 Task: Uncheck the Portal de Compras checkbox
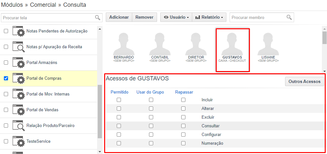click(x=6, y=78)
